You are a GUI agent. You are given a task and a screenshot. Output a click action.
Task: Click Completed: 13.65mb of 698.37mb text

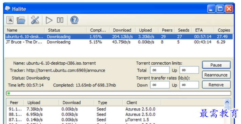84,85
